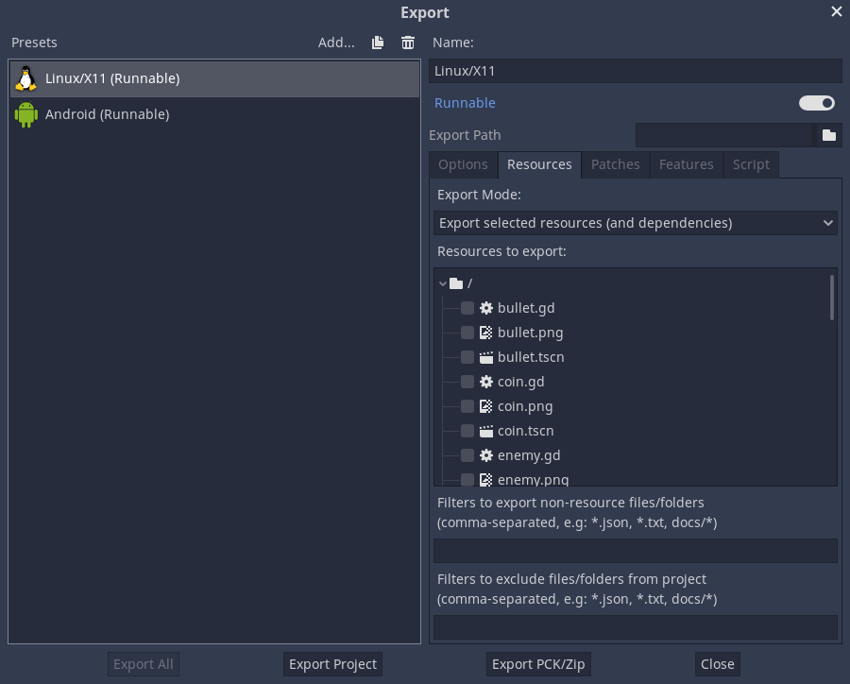Screen dimensions: 850x684
Task: Open the Add... preset menu
Action: tap(336, 43)
